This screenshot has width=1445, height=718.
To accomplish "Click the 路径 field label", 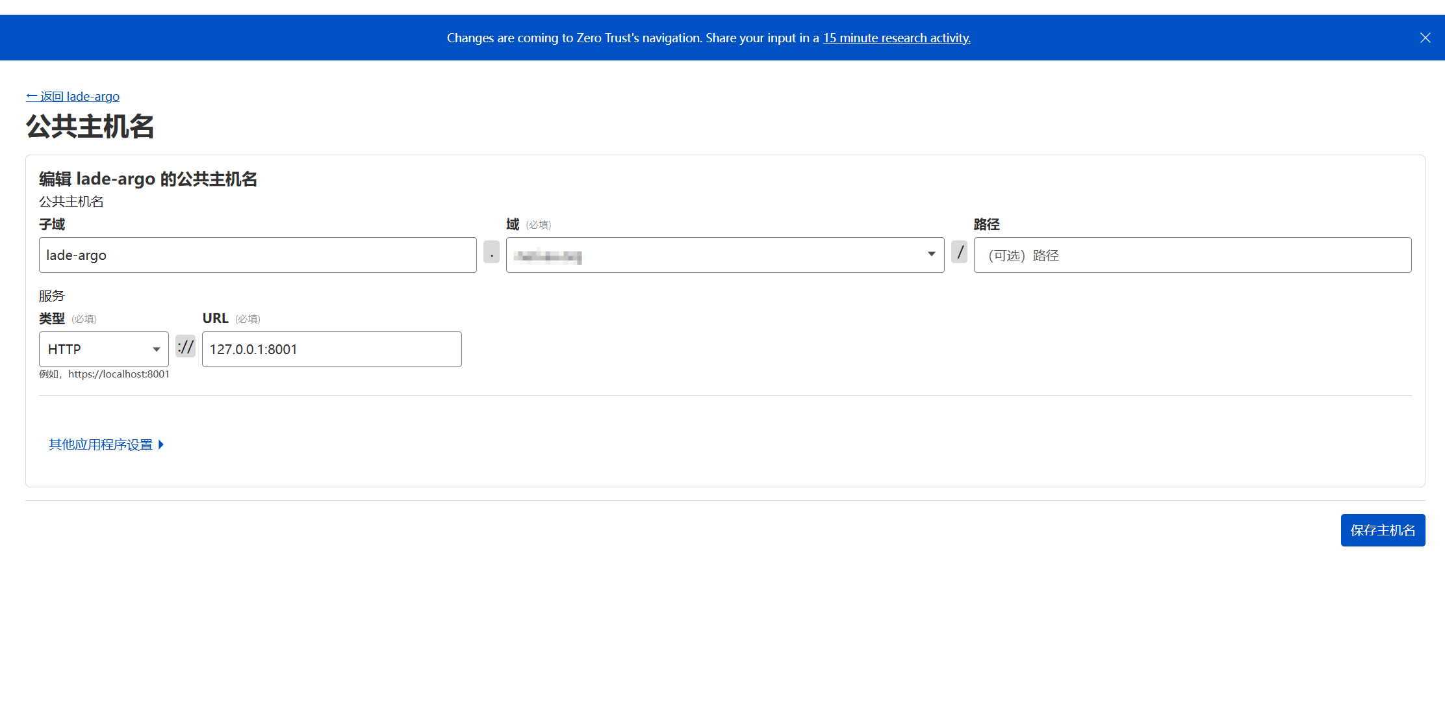I will (986, 224).
